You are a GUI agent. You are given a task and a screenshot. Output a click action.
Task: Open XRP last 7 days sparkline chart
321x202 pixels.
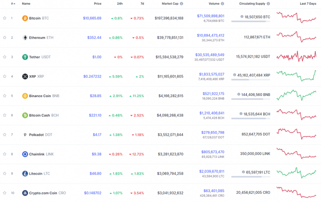[x=296, y=76]
